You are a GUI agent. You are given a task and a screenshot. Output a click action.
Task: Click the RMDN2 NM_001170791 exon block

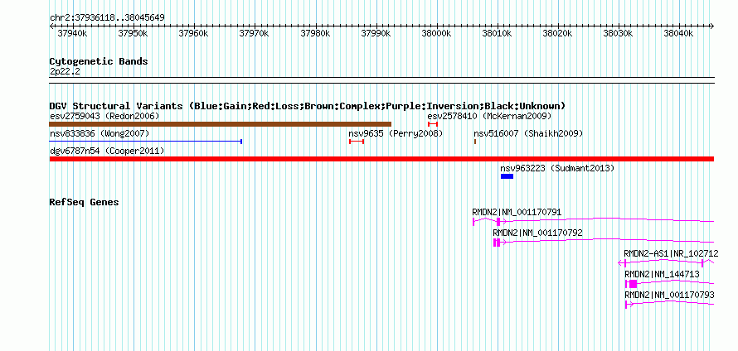click(x=498, y=222)
